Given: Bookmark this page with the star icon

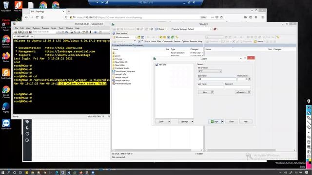Looking at the screenshot, I should point(221,17).
